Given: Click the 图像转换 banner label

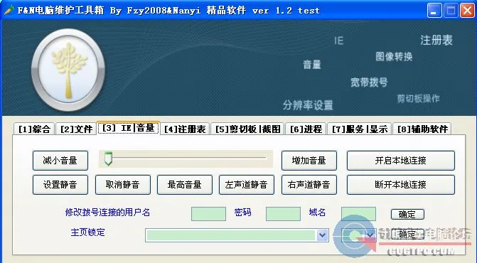Looking at the screenshot, I should pyautogui.click(x=394, y=57).
